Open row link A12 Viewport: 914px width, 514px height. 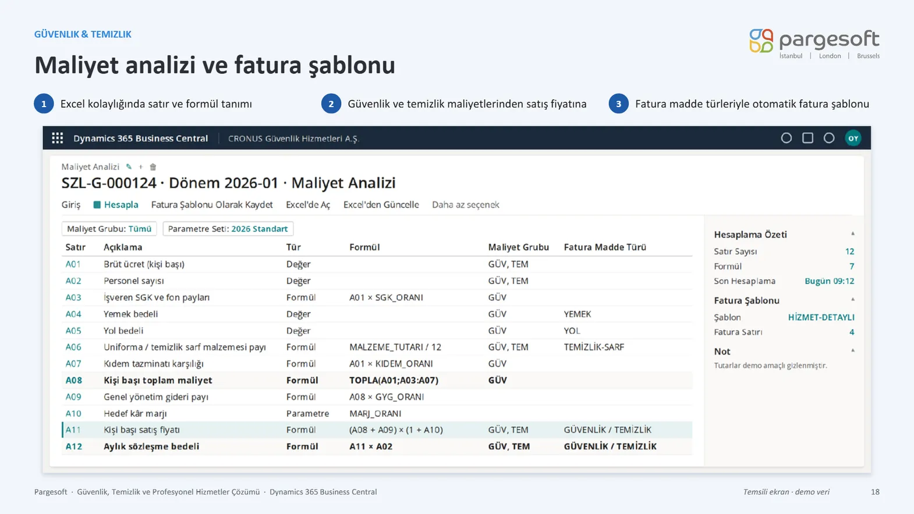tap(73, 446)
